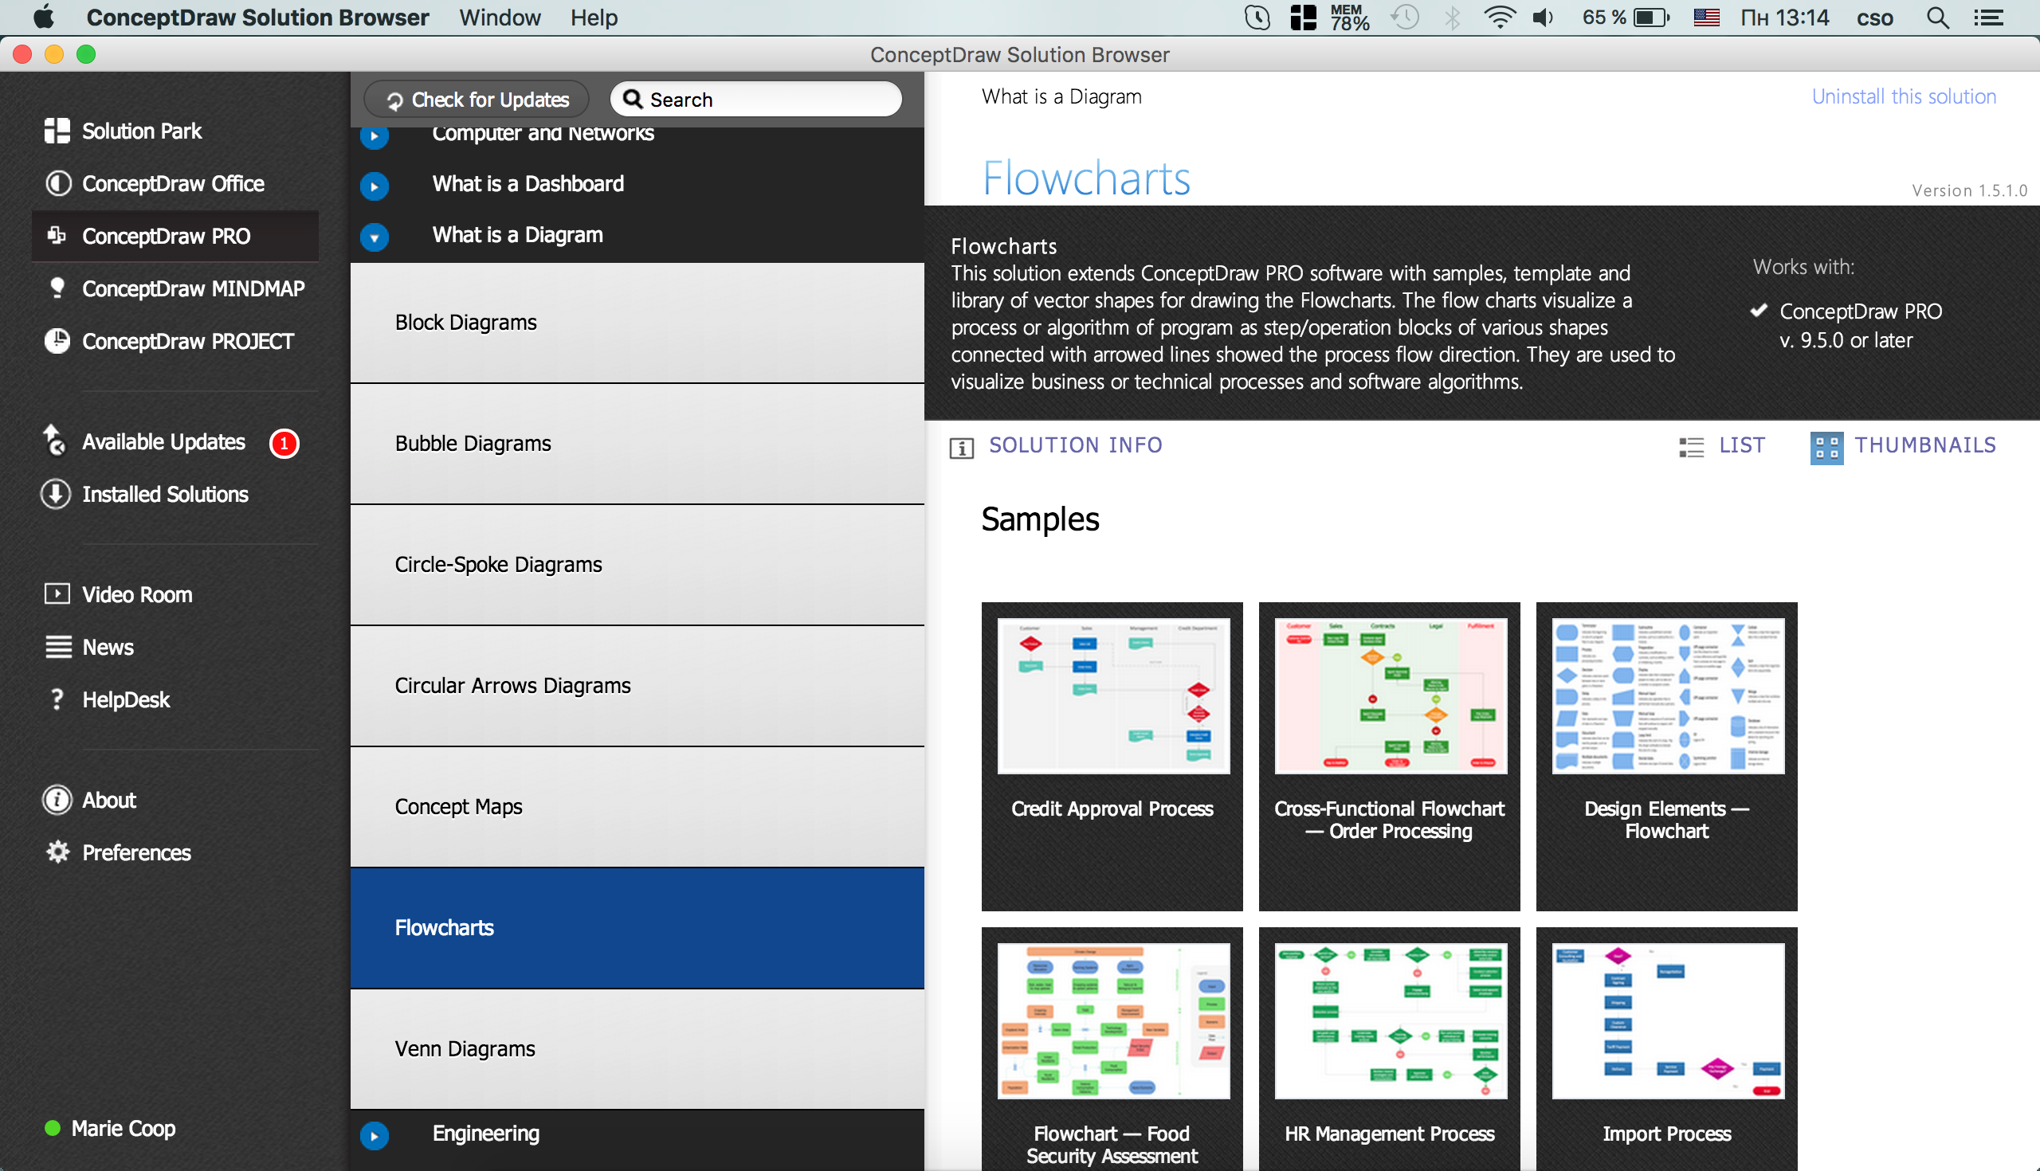Open Cross-Functional Flowchart Order Processing sample
The width and height of the screenshot is (2040, 1171).
point(1389,756)
